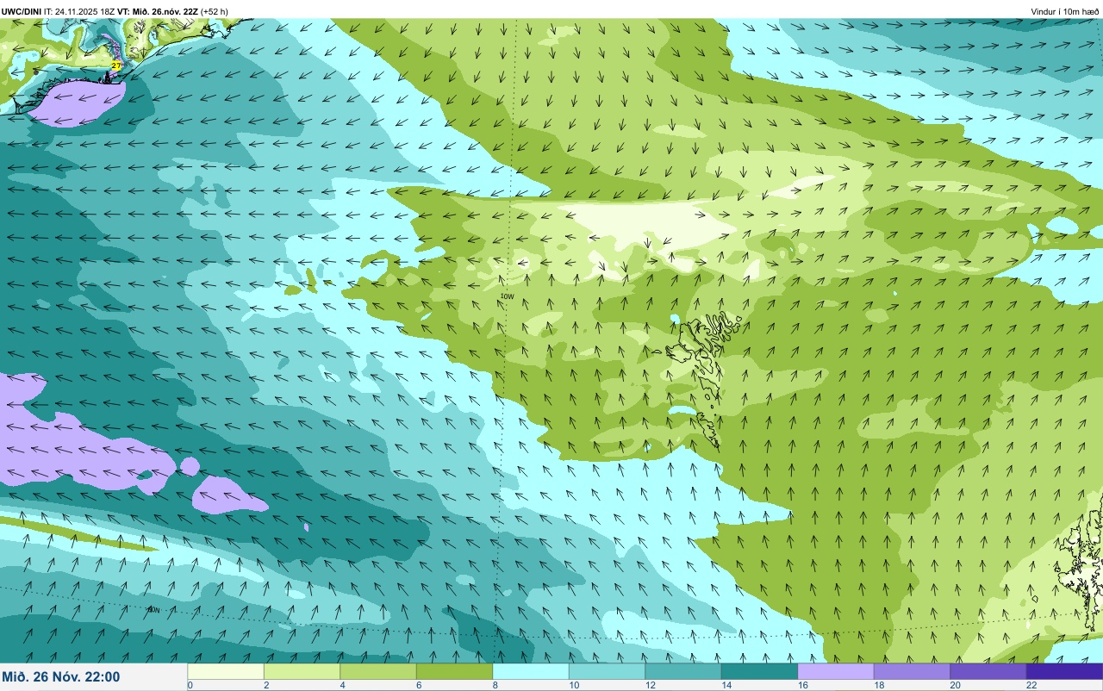1103x691 pixels.
Task: Click the legend value '4'
Action: click(x=342, y=686)
